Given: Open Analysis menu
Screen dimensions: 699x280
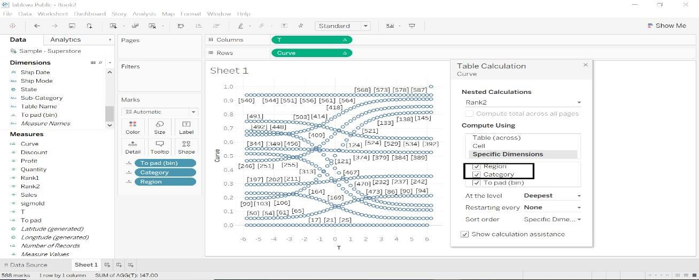Looking at the screenshot, I should (144, 13).
